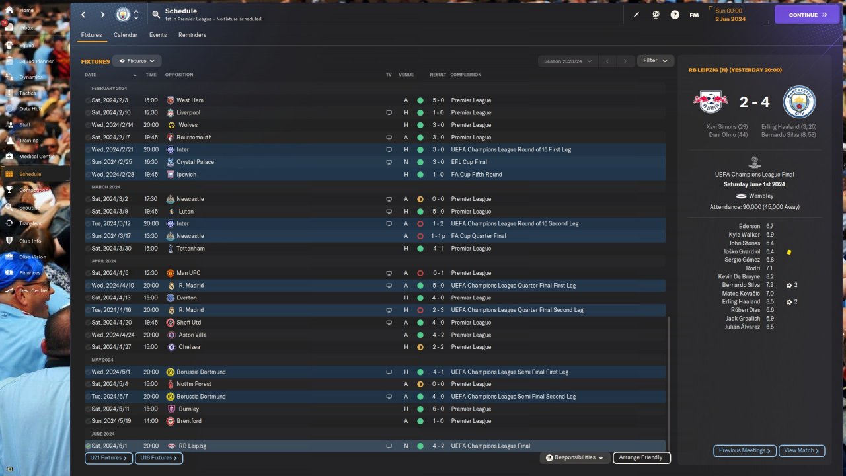Toggle the reminder circle on the Man UFC row
846x476 pixels.
[x=88, y=273]
